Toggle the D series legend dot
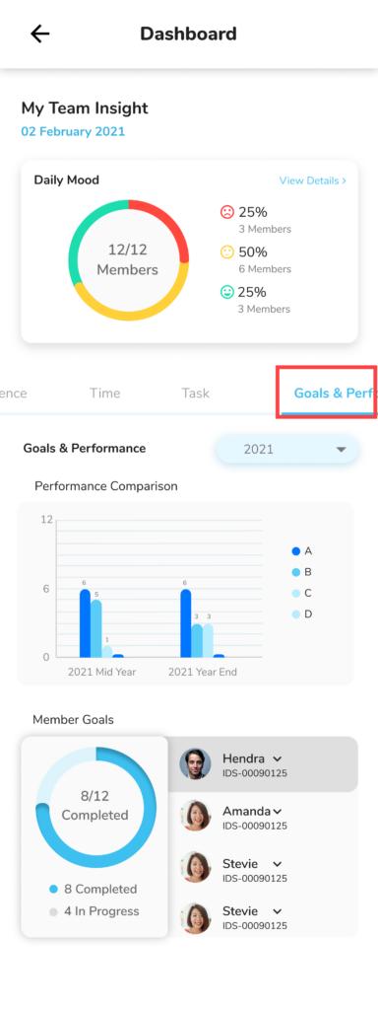Screen dimensions: 378x1010 coord(296,614)
